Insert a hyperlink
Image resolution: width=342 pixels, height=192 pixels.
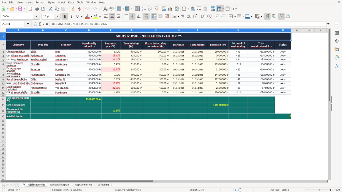193,9
